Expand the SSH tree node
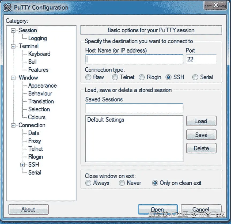Screen dimensions: 231x224 click(22, 165)
